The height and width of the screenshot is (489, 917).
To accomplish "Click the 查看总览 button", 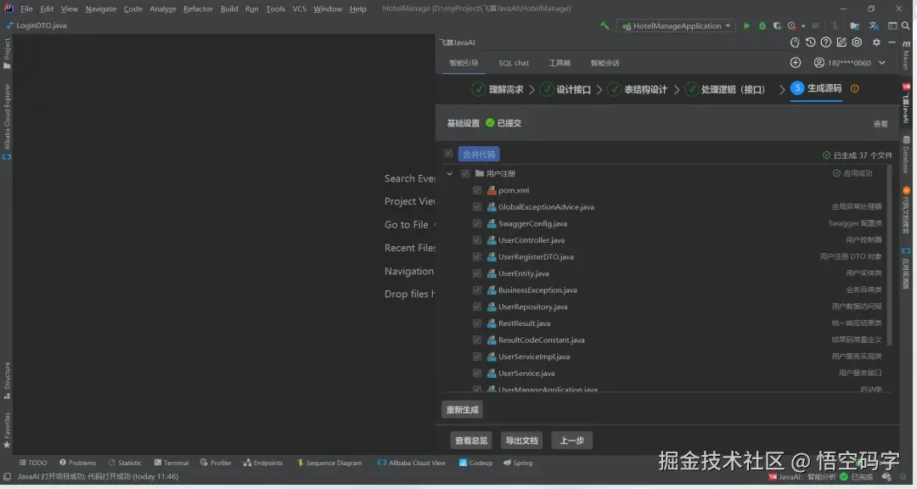I will tap(471, 441).
